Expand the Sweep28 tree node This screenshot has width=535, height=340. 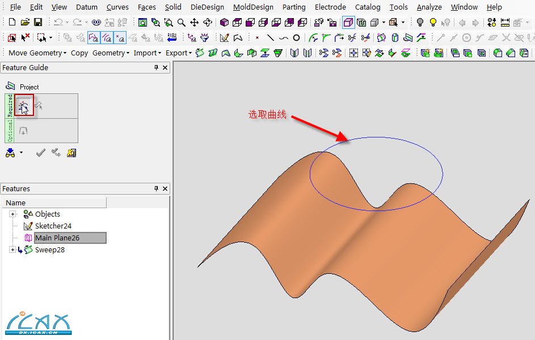12,249
